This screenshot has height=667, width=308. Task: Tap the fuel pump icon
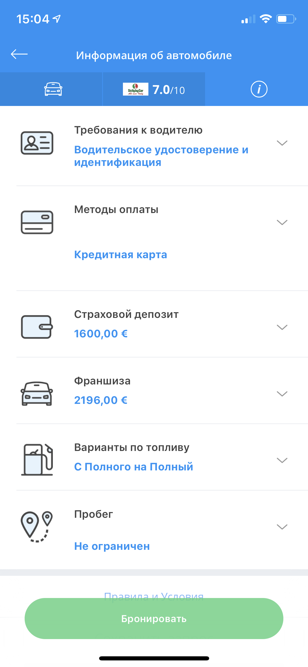coord(37,460)
